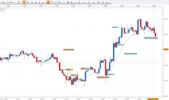Select the red pen drawing tool
The height and width of the screenshot is (100, 169).
coord(89,2)
